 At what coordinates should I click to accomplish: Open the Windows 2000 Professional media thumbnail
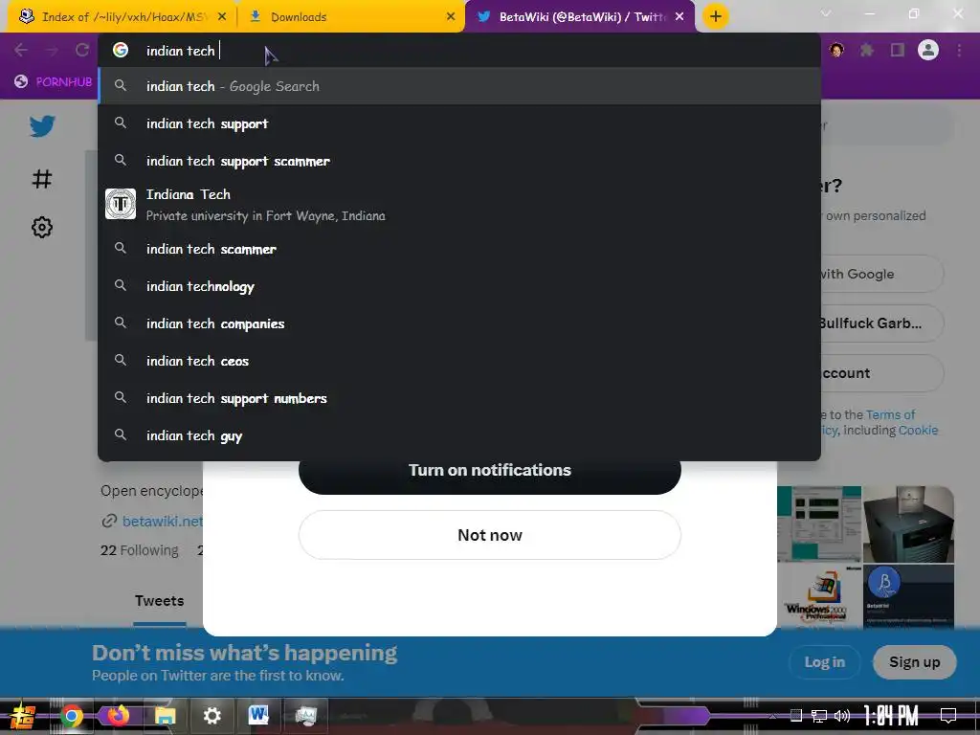click(819, 595)
